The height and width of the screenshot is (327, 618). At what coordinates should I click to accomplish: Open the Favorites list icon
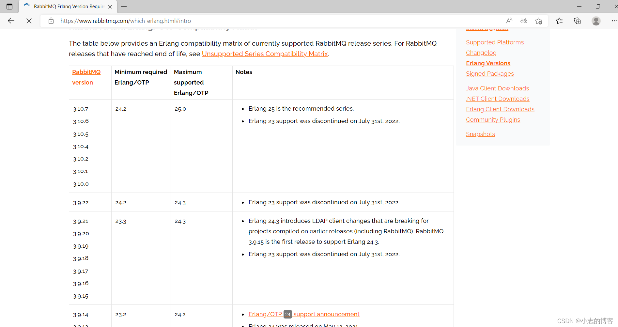(559, 21)
